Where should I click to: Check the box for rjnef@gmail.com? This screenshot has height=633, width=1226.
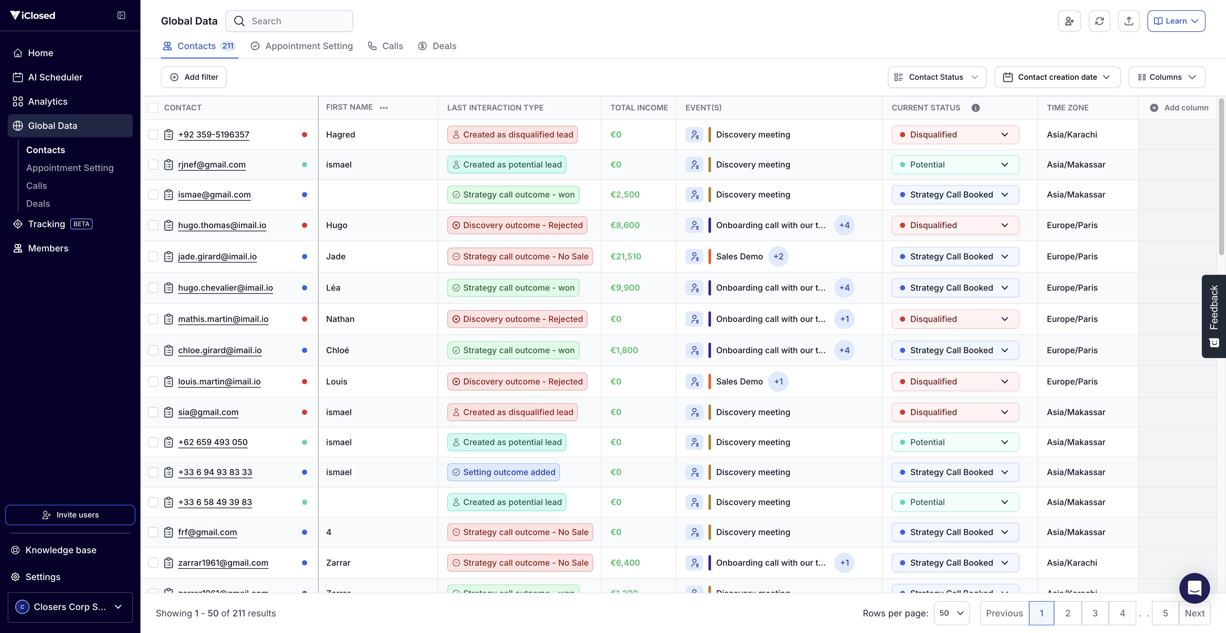(153, 165)
